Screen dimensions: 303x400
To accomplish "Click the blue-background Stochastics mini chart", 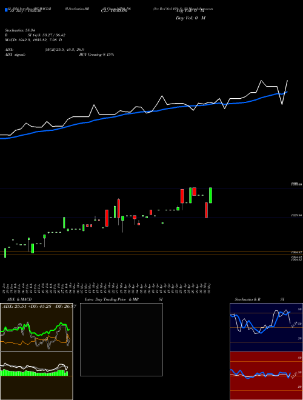I will (266, 327).
